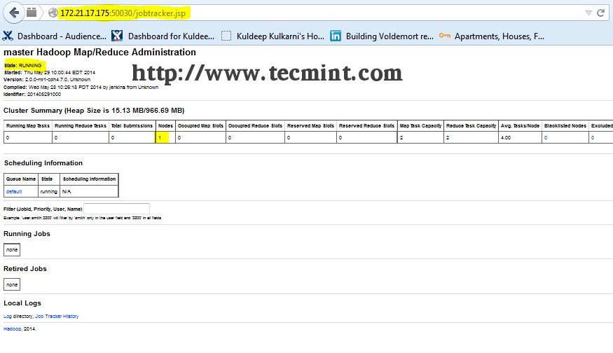Click the State: RUNNING status text
This screenshot has height=353, width=613.
[22, 66]
